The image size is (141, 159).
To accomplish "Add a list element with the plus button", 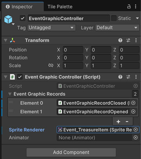I will [x=118, y=122].
